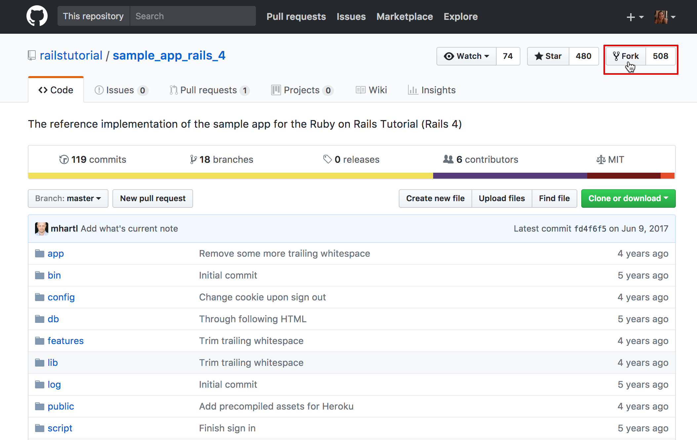Click the app folder icon

coord(40,253)
